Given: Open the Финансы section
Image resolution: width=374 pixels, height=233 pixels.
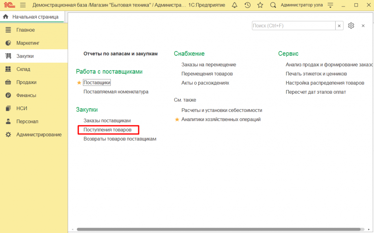Looking at the screenshot, I should coord(26,95).
